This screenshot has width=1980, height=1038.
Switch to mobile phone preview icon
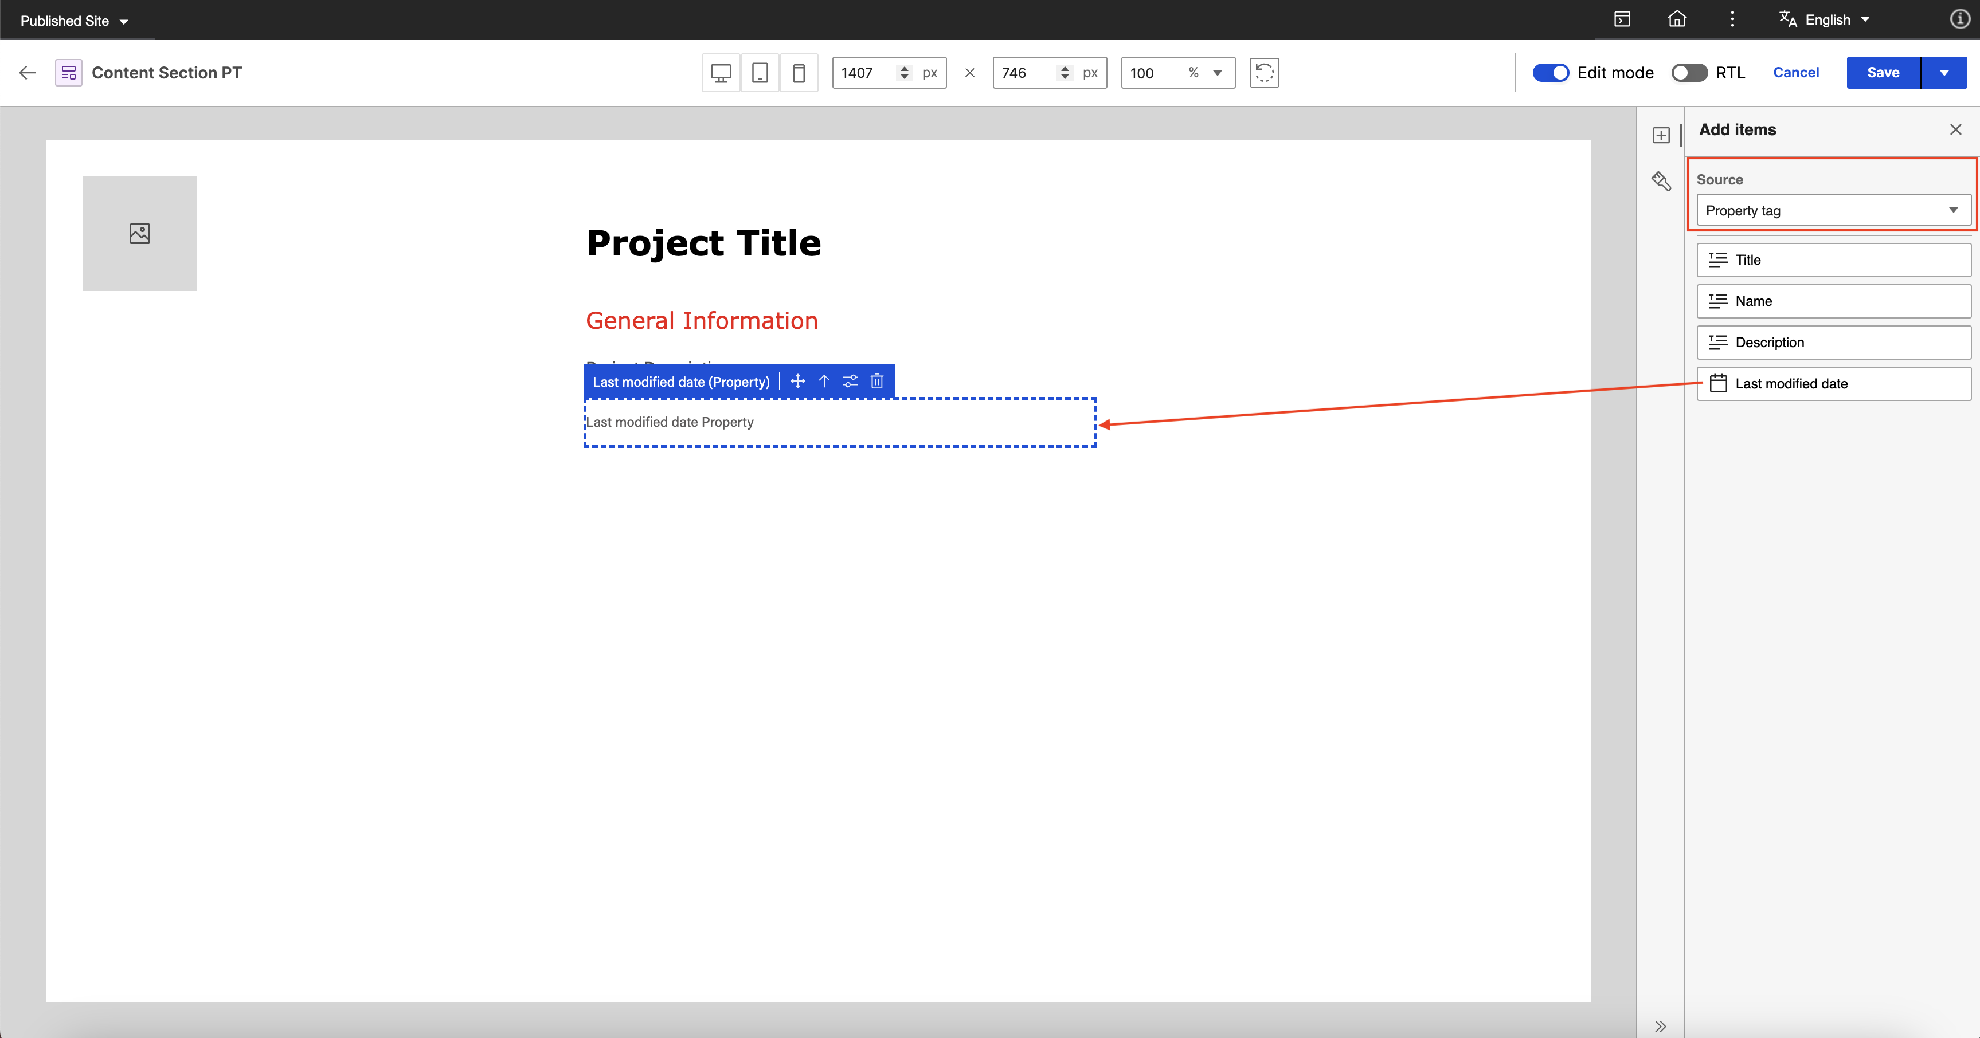click(x=799, y=73)
